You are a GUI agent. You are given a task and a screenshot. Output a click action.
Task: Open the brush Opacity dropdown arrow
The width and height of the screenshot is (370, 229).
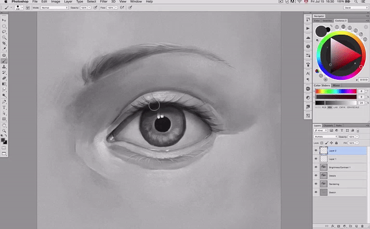[89, 8]
